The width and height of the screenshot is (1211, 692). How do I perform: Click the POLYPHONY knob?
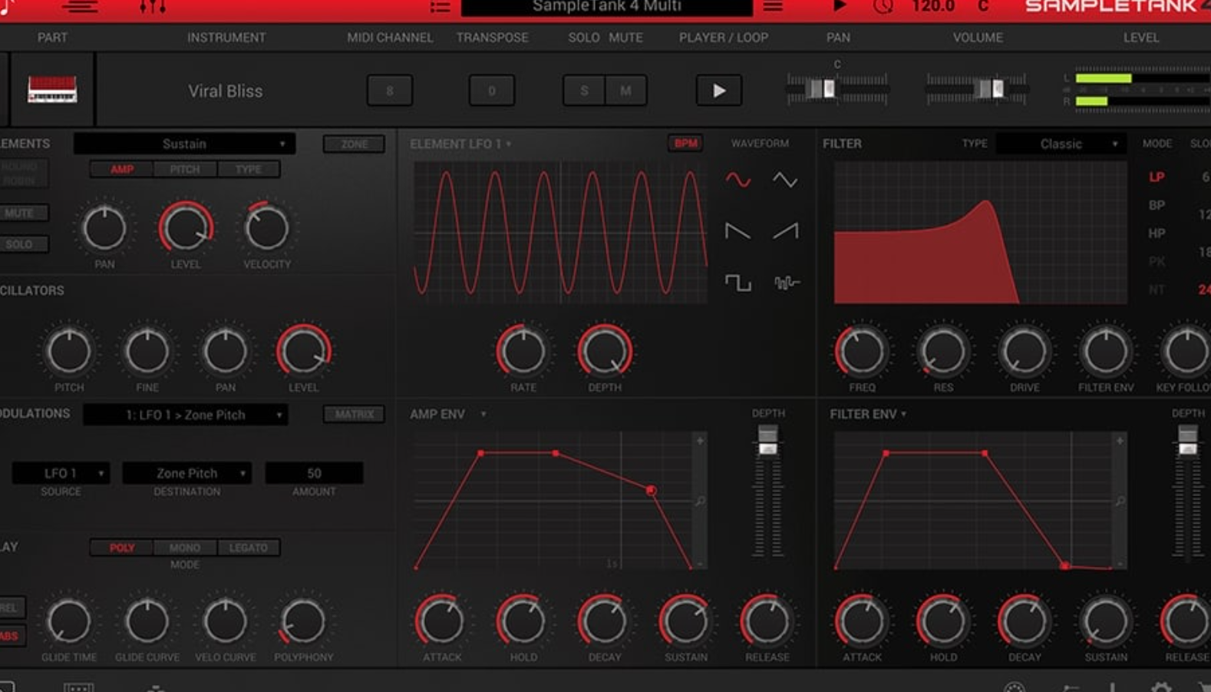pyautogui.click(x=303, y=621)
